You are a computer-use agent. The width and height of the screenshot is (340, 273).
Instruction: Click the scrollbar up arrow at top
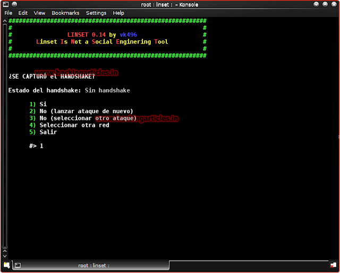5,21
